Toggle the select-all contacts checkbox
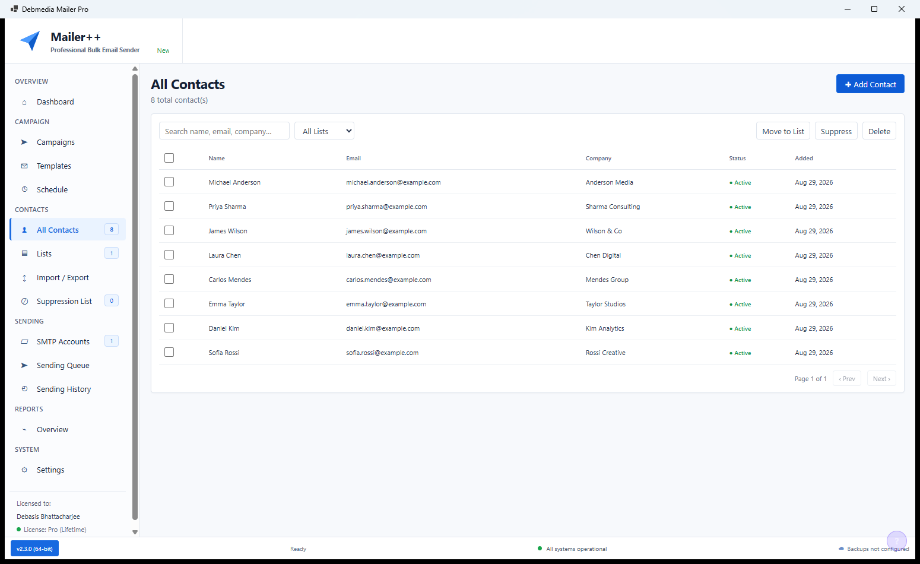Image resolution: width=920 pixels, height=564 pixels. coord(169,158)
